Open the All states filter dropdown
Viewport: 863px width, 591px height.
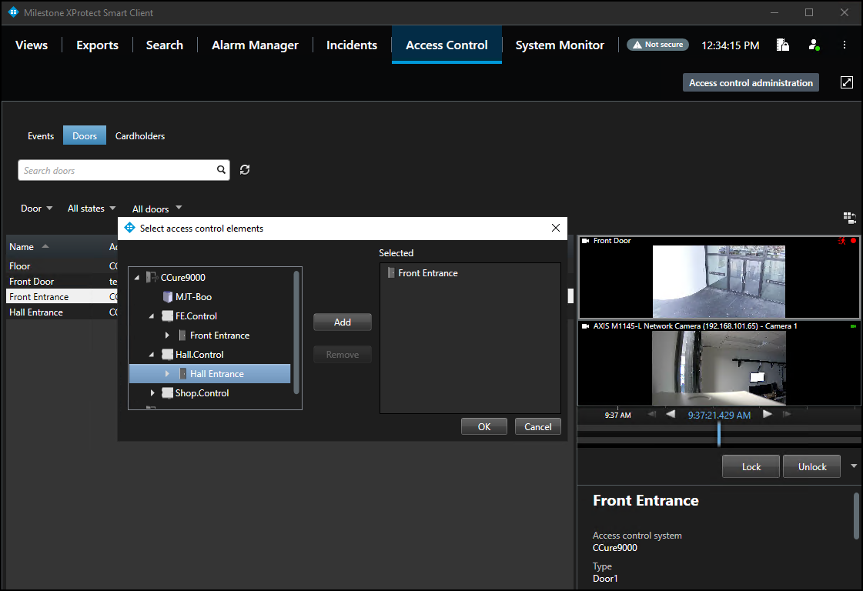[92, 209]
